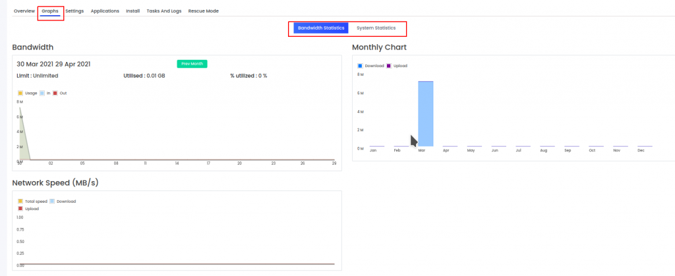This screenshot has height=276, width=675.
Task: Click '% utilized : 0 %' value
Action: (249, 76)
